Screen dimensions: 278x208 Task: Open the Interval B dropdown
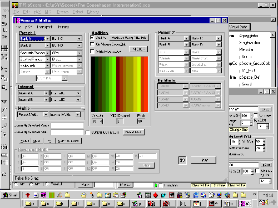pyautogui.click(x=46, y=100)
